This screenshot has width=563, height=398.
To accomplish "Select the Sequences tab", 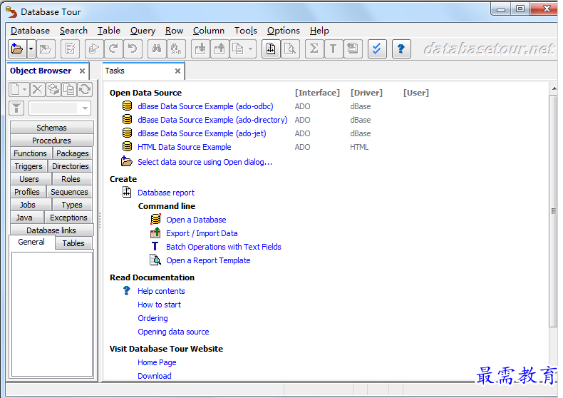I will (69, 192).
